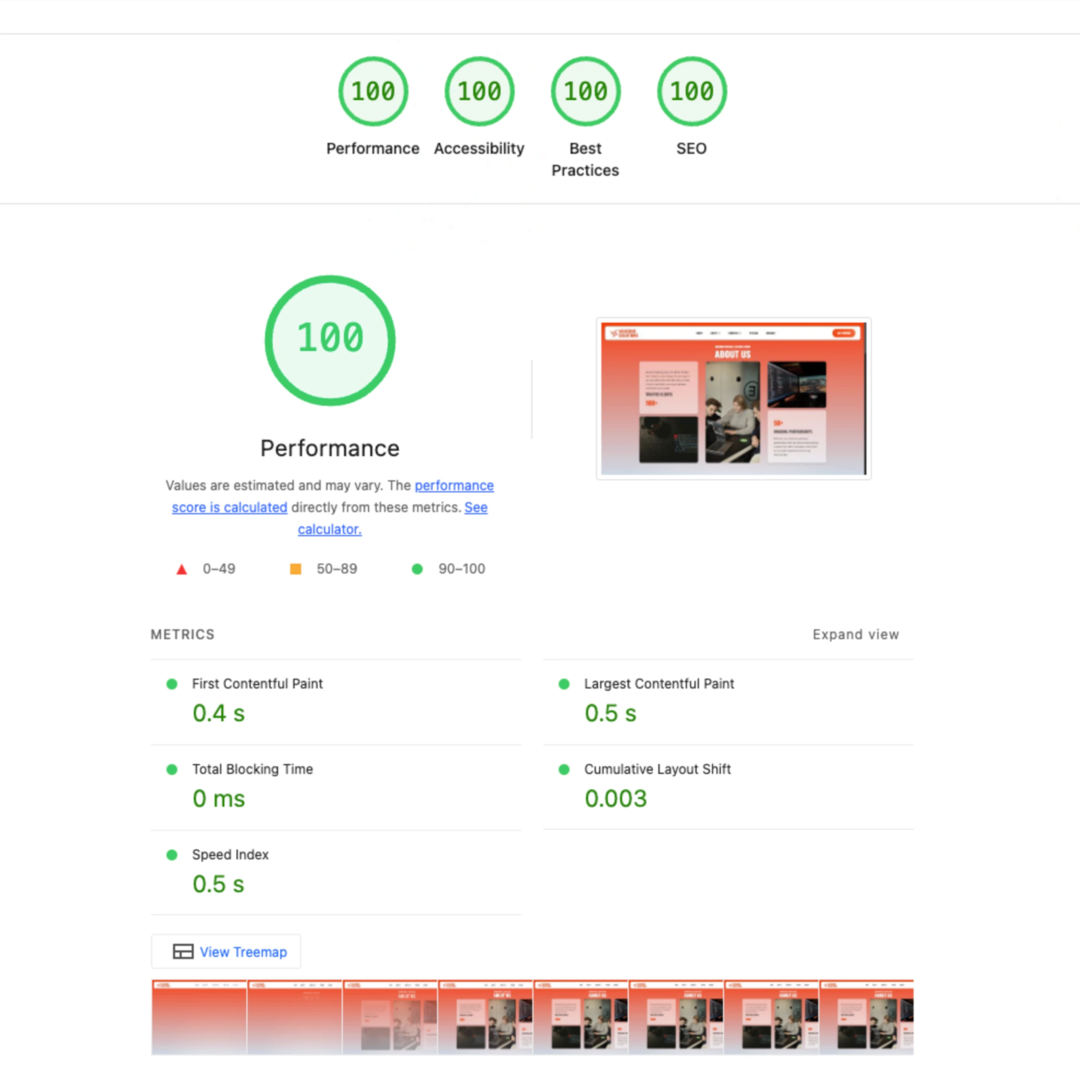Click the green circle 90–100 legend icon
Image resolution: width=1080 pixels, height=1080 pixels.
coord(417,569)
